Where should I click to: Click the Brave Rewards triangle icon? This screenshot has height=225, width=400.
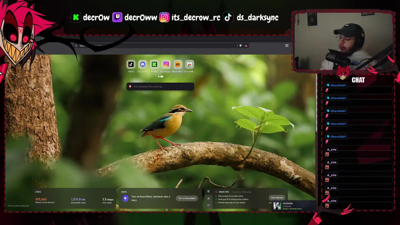pyautogui.click(x=246, y=46)
